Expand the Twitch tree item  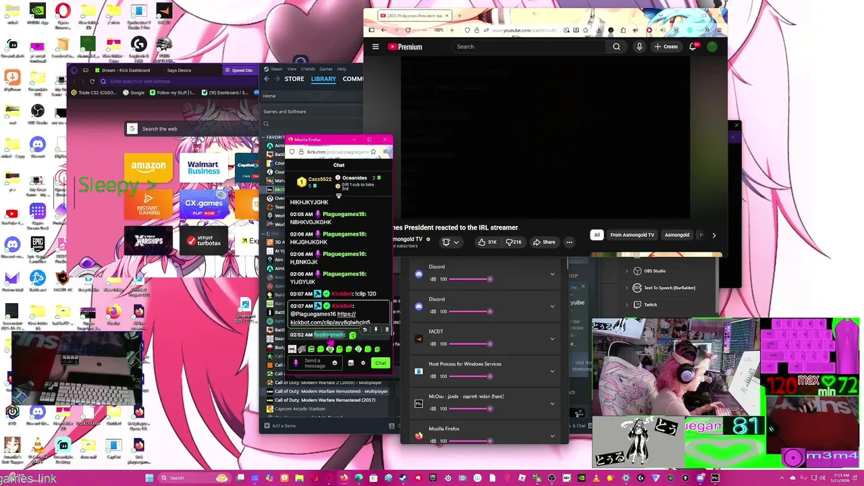[x=626, y=304]
